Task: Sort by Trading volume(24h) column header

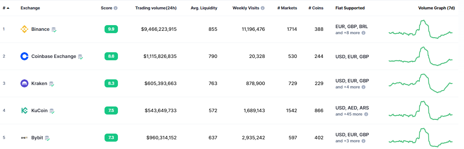Action: coord(156,8)
